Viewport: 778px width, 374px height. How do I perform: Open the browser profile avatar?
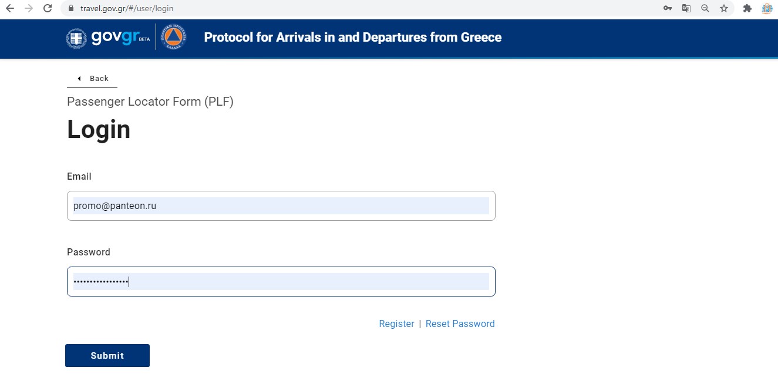pos(767,9)
